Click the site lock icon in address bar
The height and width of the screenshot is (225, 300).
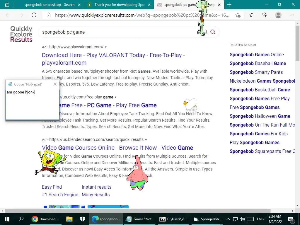click(x=49, y=15)
